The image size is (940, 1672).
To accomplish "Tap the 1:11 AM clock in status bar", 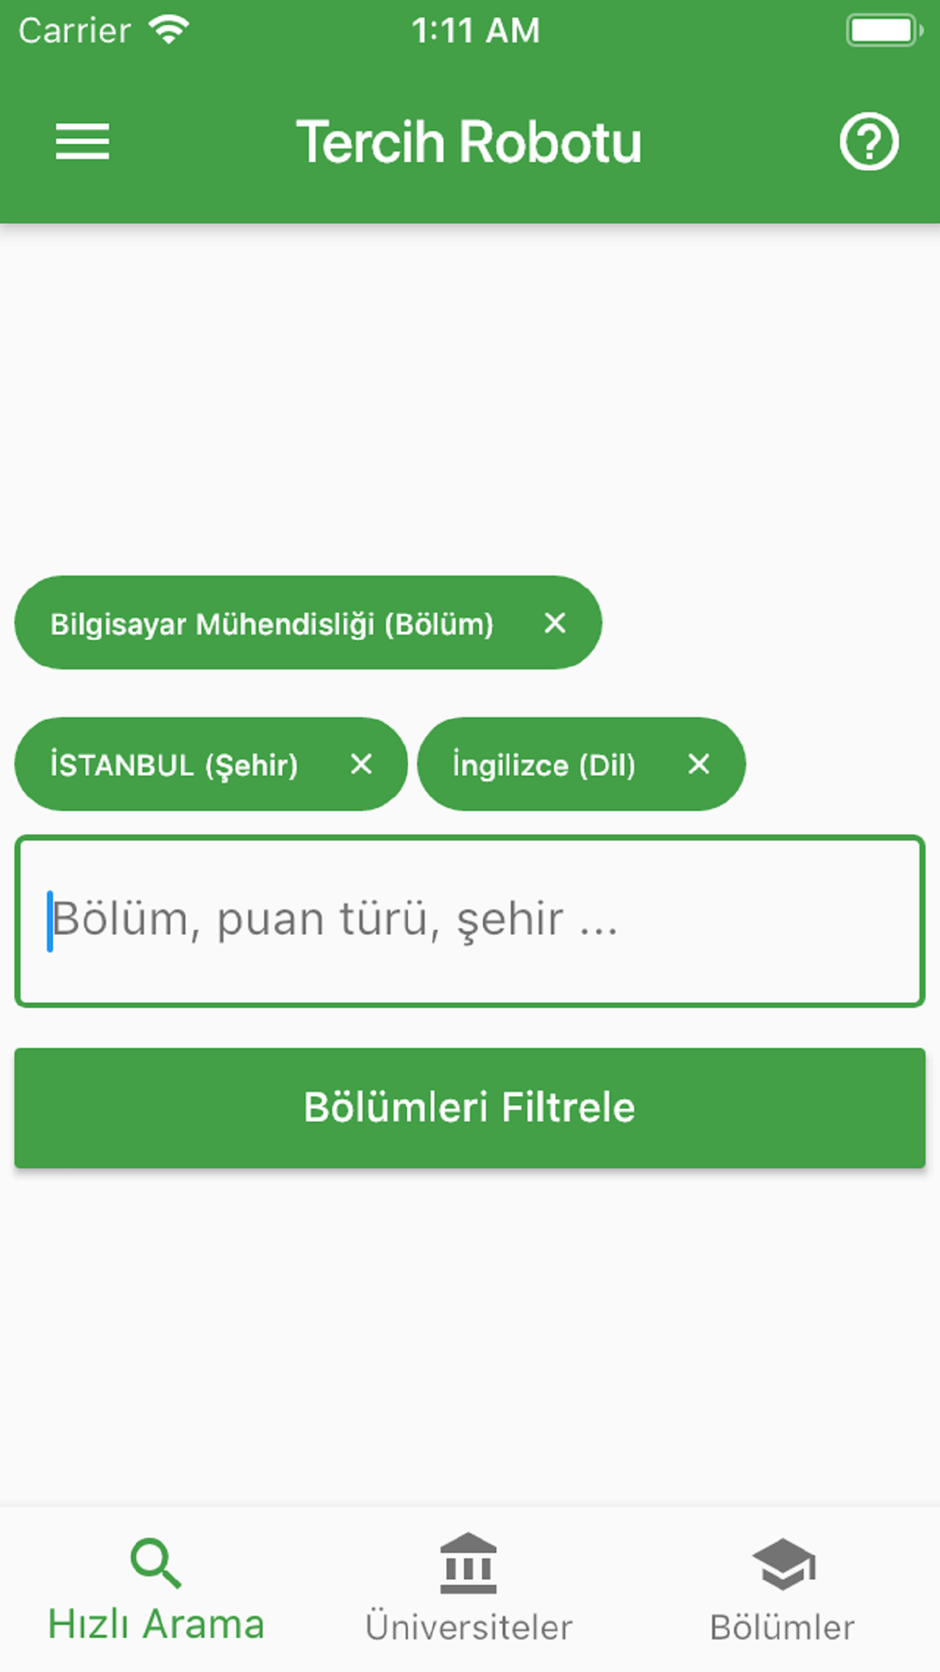I will [476, 31].
